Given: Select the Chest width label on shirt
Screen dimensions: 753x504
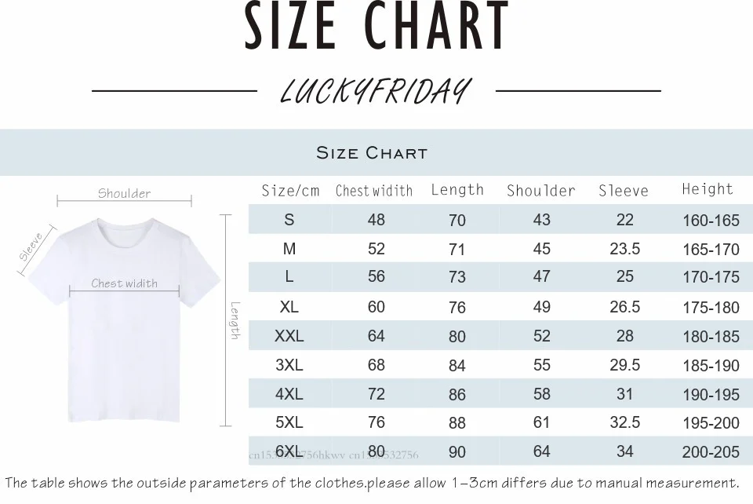Looking at the screenshot, I should (125, 283).
